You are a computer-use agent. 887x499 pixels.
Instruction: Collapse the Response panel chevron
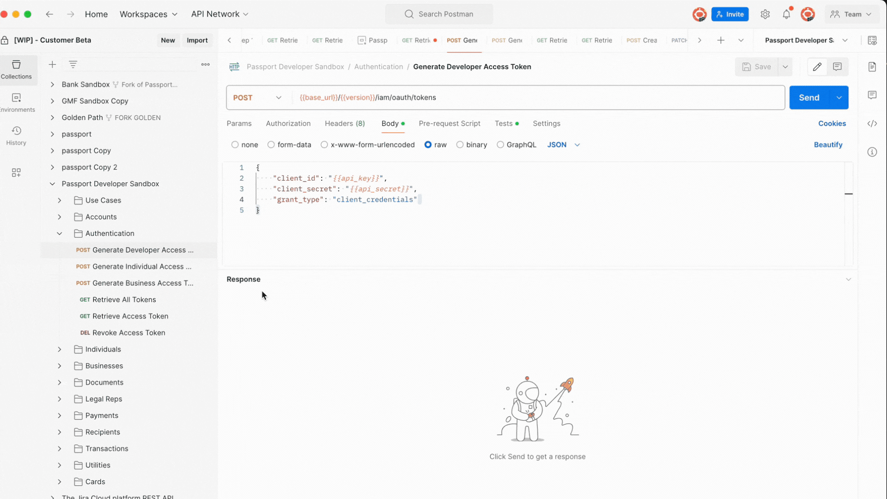click(x=848, y=279)
